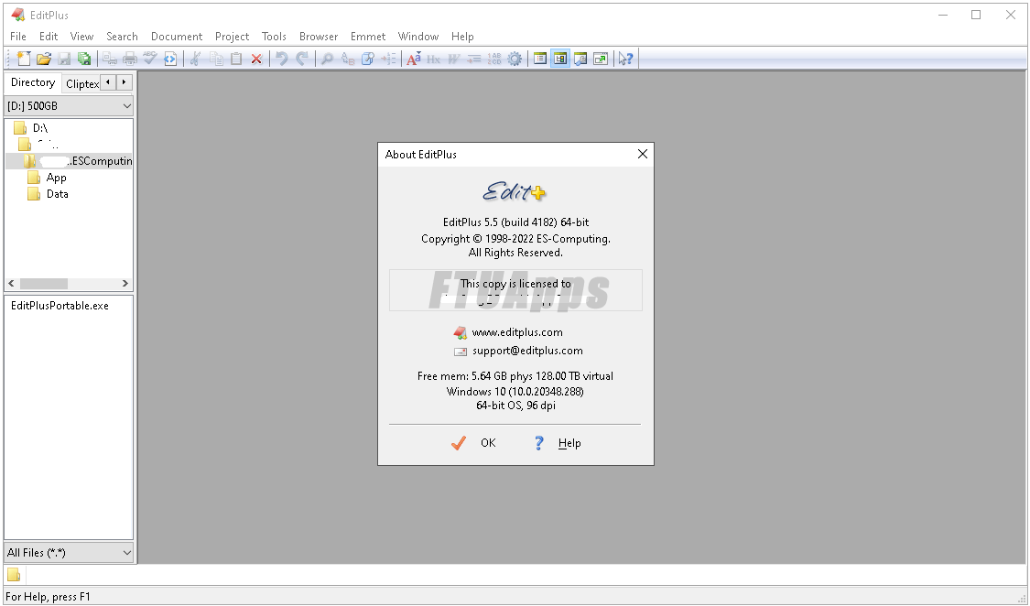This screenshot has height=606, width=1030.
Task: Click the Spell Check ABC icon
Action: [x=150, y=59]
